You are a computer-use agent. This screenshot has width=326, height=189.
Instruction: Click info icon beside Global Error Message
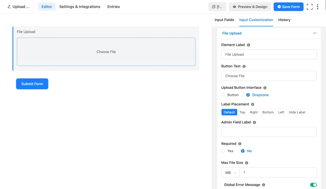(264, 185)
